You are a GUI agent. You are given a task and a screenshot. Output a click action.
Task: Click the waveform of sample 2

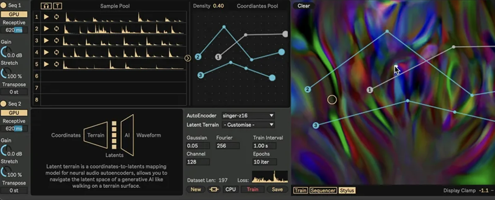click(124, 29)
